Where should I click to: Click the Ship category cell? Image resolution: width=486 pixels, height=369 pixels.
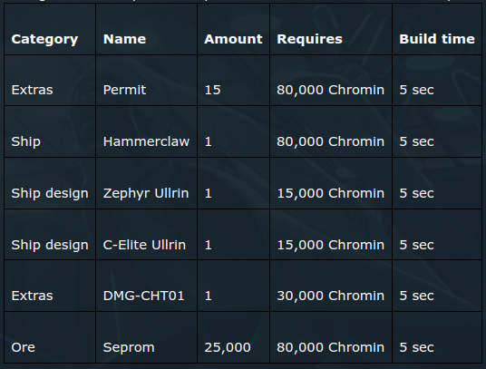coord(50,132)
